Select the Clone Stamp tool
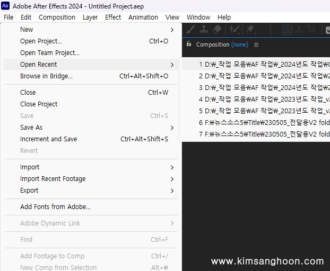The image size is (330, 271). (204, 30)
